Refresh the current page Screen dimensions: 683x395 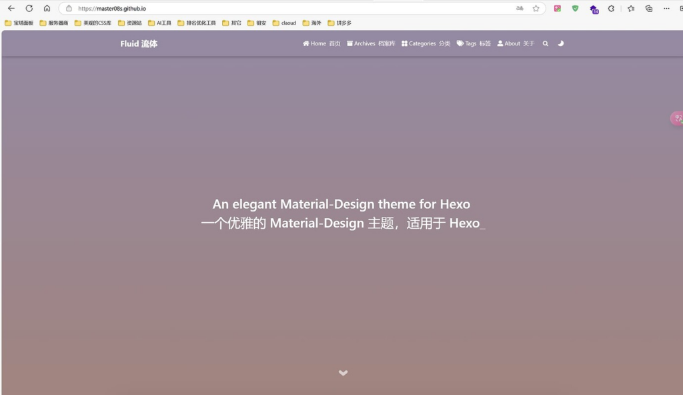[x=29, y=9]
